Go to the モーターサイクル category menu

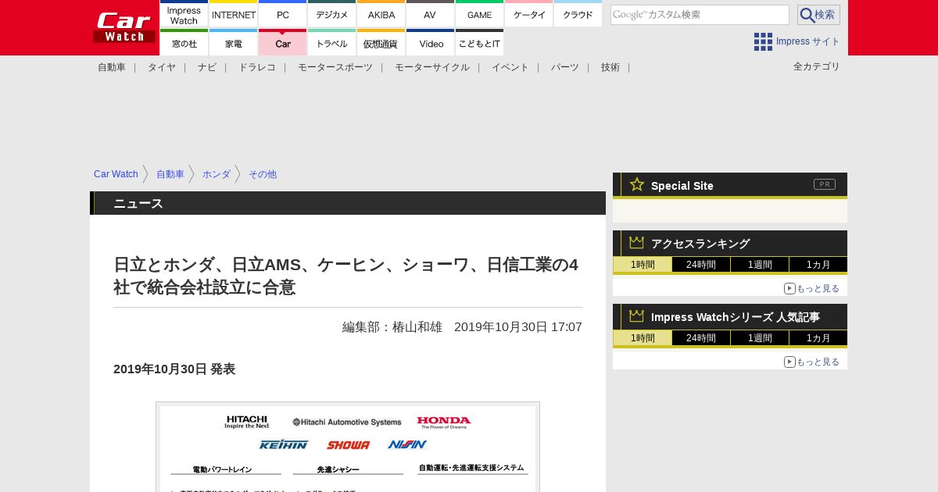click(x=432, y=67)
